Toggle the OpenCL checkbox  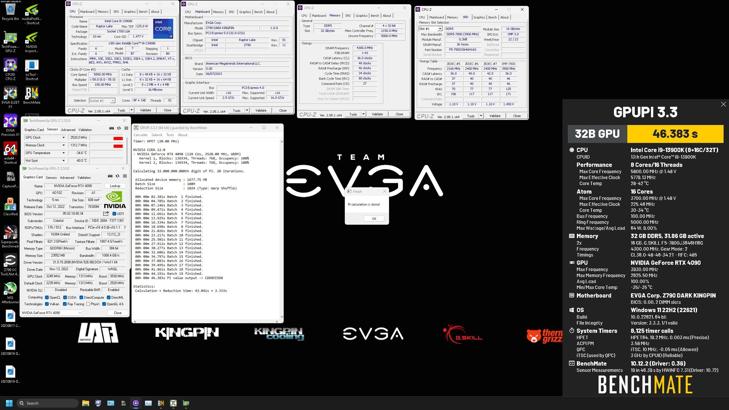pos(47,298)
